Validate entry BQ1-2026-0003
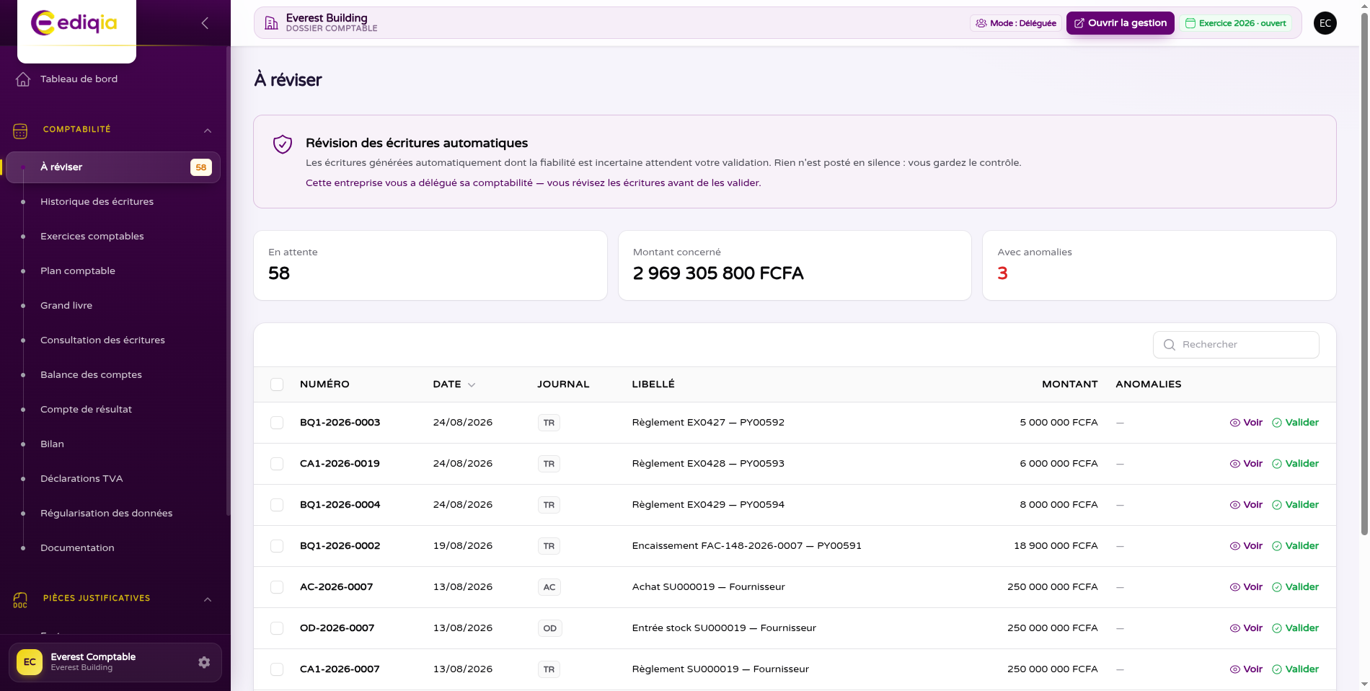 click(1296, 423)
